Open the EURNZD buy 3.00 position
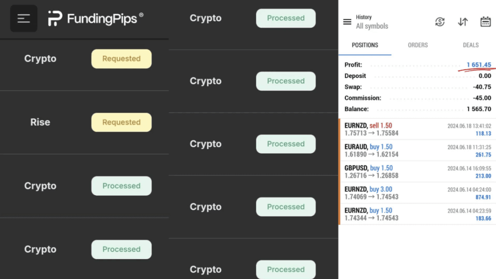The width and height of the screenshot is (496, 279). (x=417, y=193)
